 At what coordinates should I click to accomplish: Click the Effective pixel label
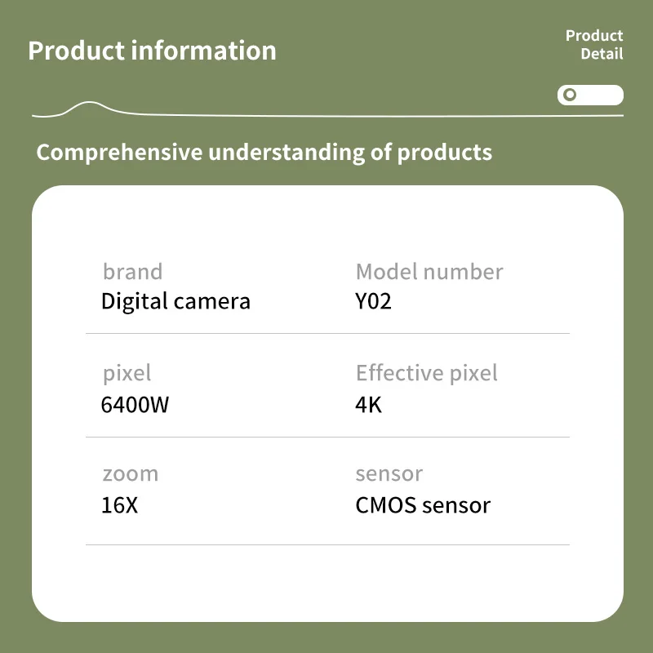click(426, 373)
